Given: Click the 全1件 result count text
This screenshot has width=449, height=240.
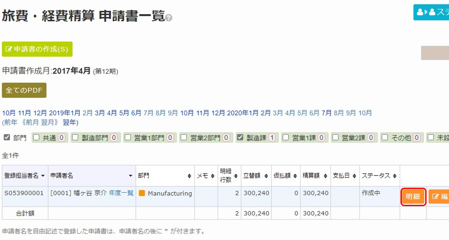Looking at the screenshot, I should [x=11, y=156].
